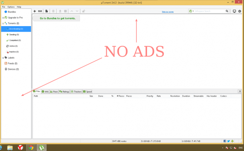Switch to the Info tab
Image resolution: width=244 pixels, height=151 pixels.
click(x=45, y=91)
